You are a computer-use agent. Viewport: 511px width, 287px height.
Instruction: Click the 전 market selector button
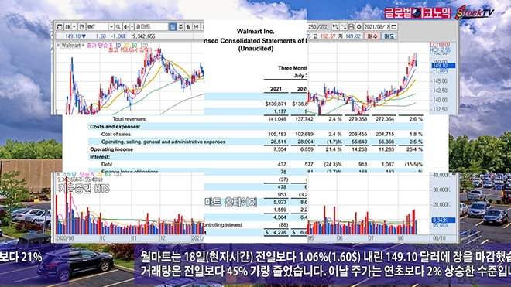tap(81, 27)
